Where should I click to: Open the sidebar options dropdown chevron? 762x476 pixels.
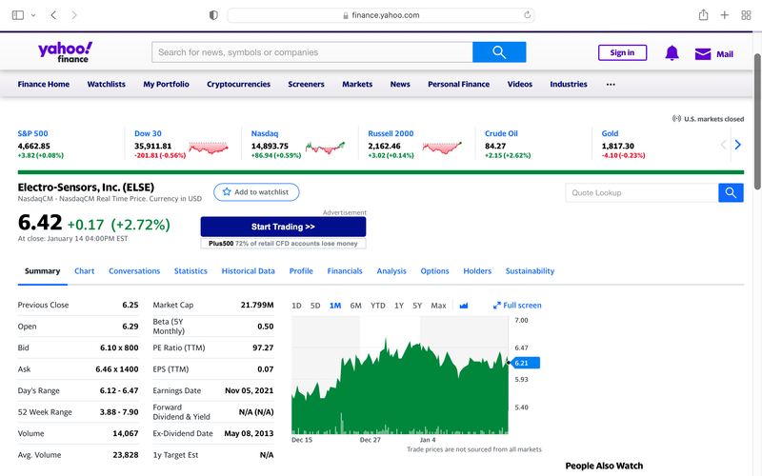click(x=33, y=15)
